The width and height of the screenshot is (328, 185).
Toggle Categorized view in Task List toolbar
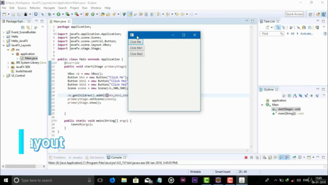278,27
